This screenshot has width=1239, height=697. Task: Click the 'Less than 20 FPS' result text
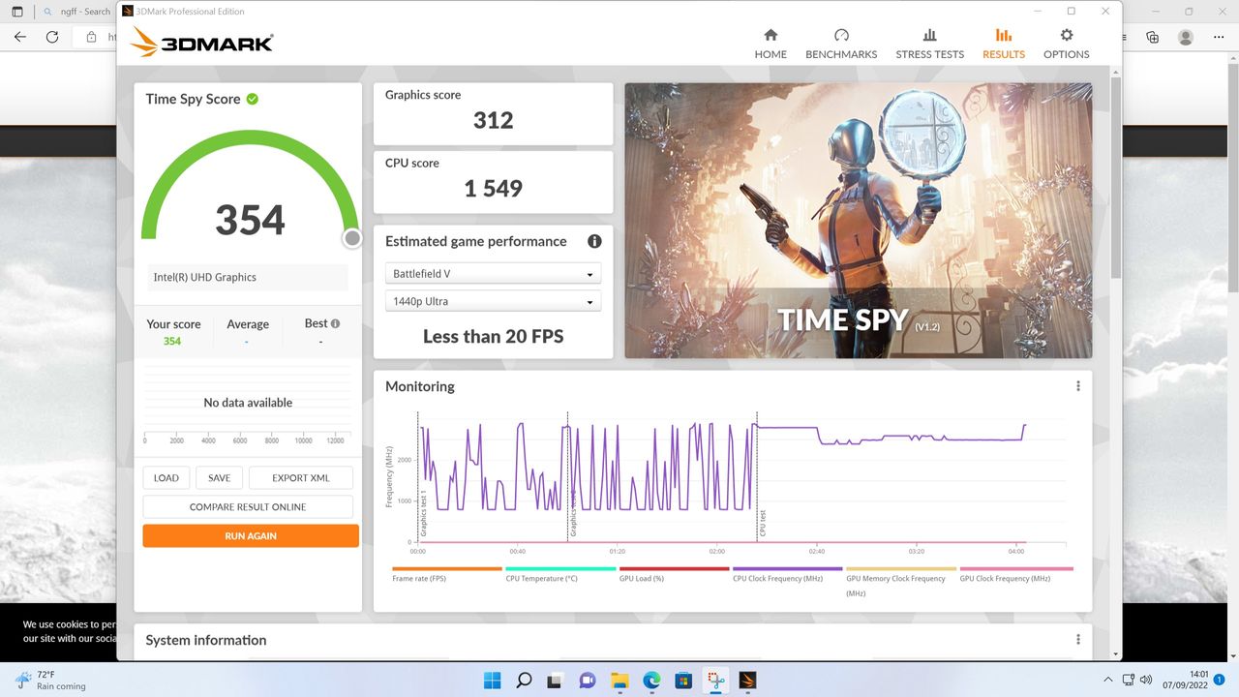pos(493,336)
